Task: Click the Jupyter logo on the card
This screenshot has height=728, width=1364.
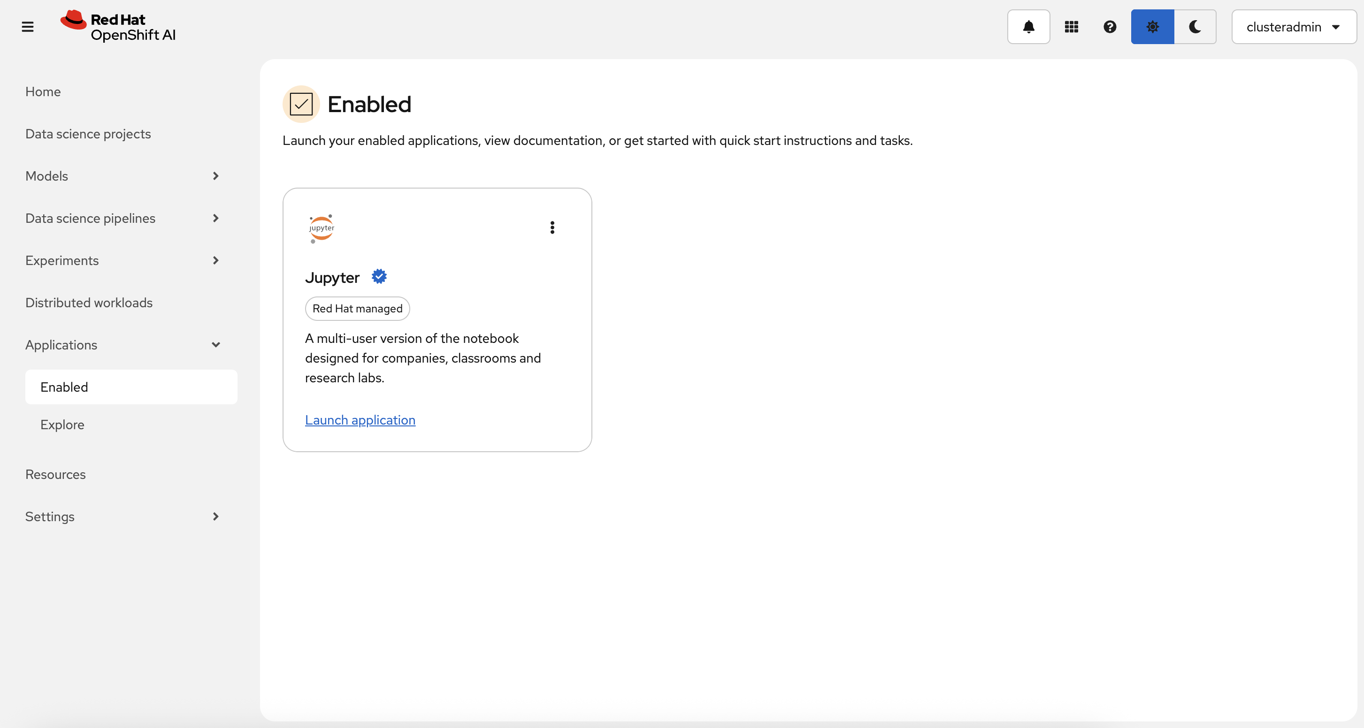Action: (x=322, y=228)
